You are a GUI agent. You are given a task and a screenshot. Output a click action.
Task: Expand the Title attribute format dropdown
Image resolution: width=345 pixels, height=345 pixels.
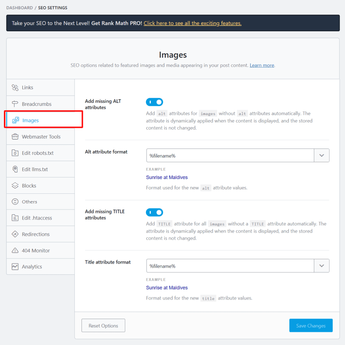(x=321, y=265)
